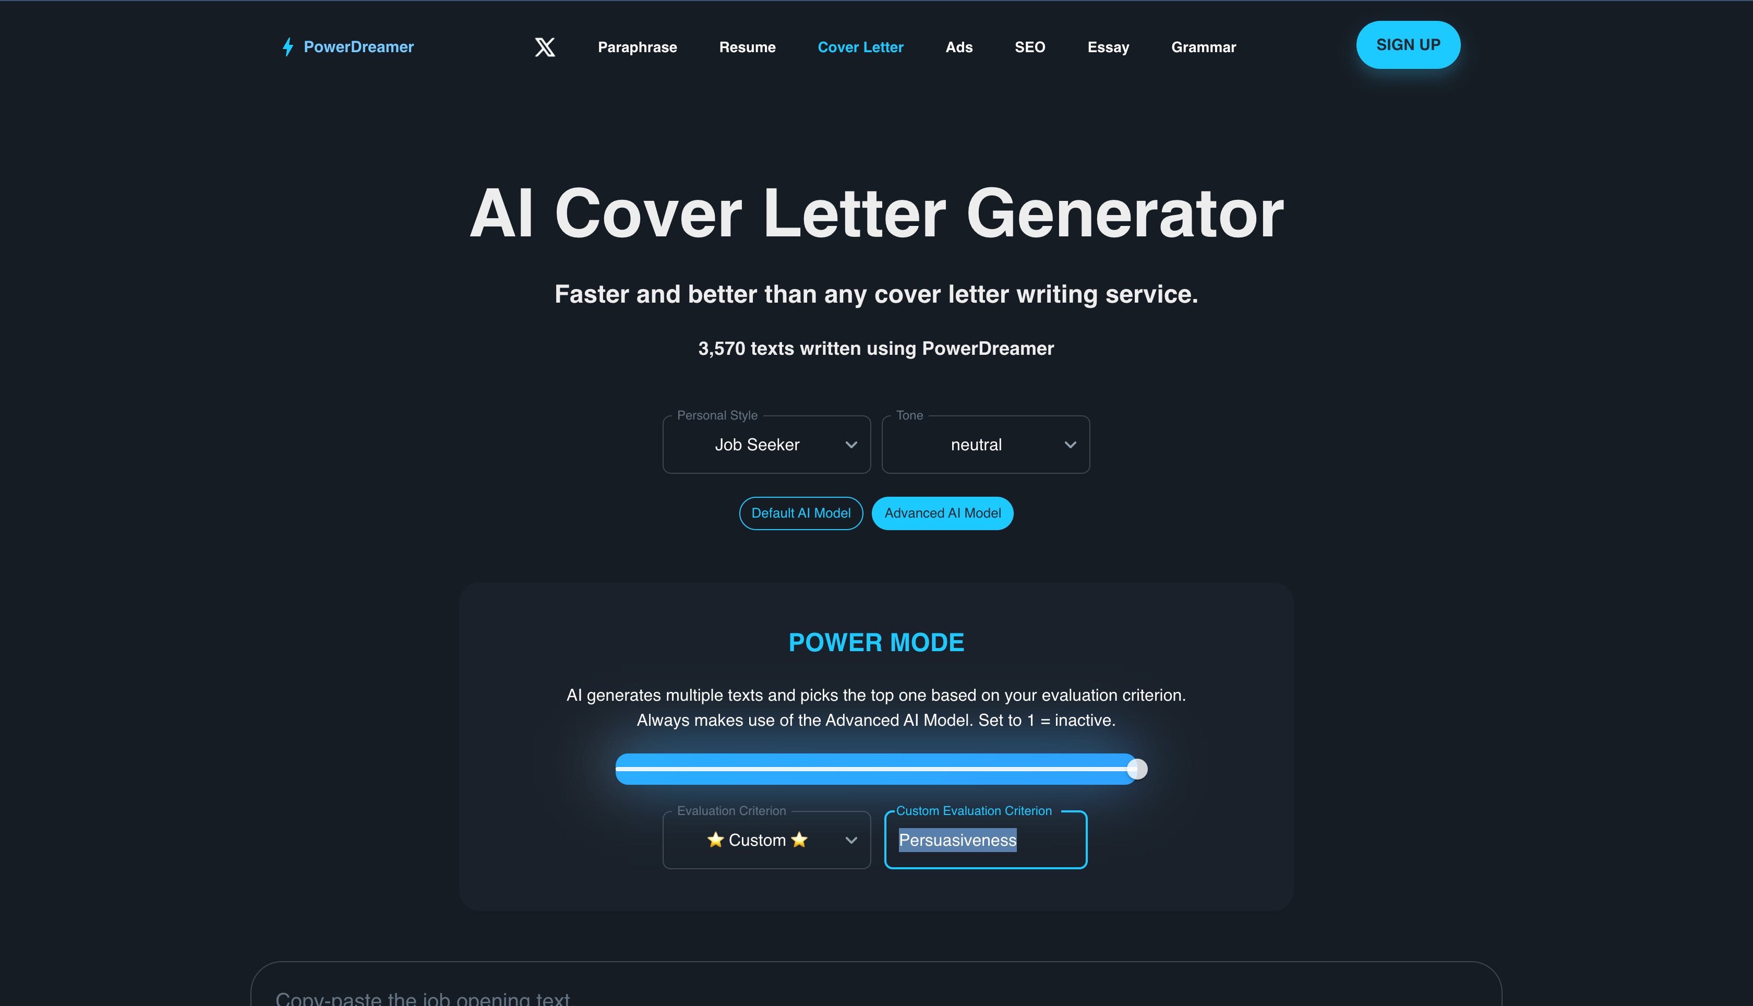
Task: Toggle Power Mode to inactive by setting slider to 1
Action: (622, 769)
